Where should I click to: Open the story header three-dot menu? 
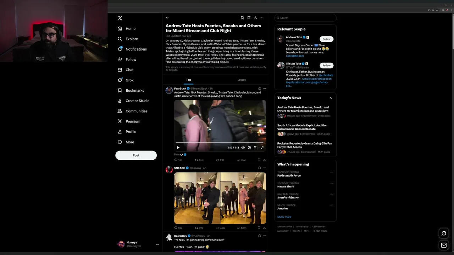click(x=262, y=18)
